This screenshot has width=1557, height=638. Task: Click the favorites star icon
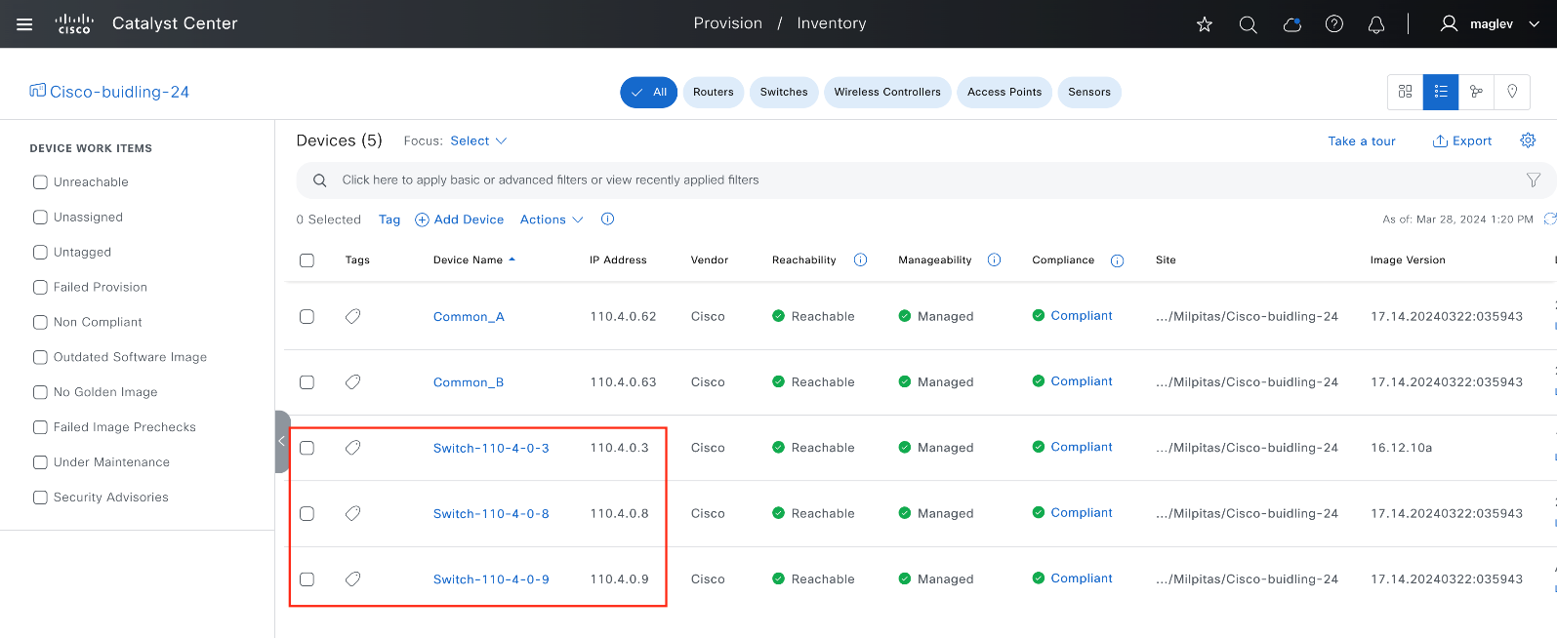click(x=1205, y=24)
